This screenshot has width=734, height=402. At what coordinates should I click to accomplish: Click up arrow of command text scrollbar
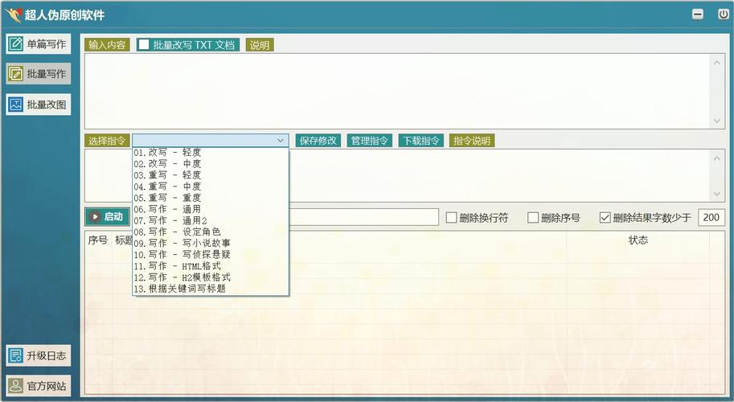click(717, 158)
